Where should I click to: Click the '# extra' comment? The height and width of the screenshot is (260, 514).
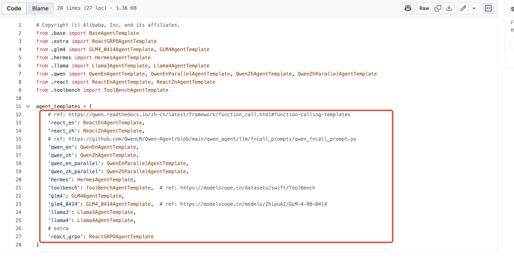58,229
